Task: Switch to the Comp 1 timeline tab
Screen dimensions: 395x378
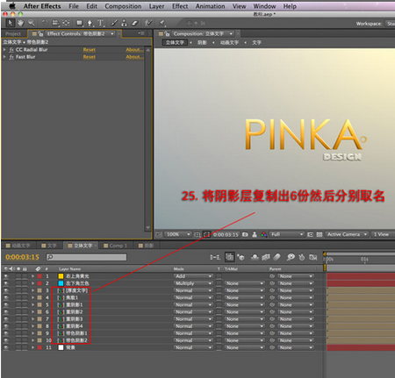Action: [116, 246]
